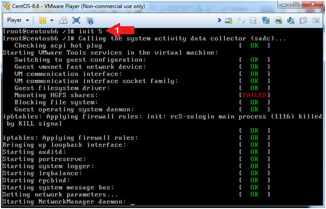
Task: Maximize the VMware Player window
Action: (296, 4)
